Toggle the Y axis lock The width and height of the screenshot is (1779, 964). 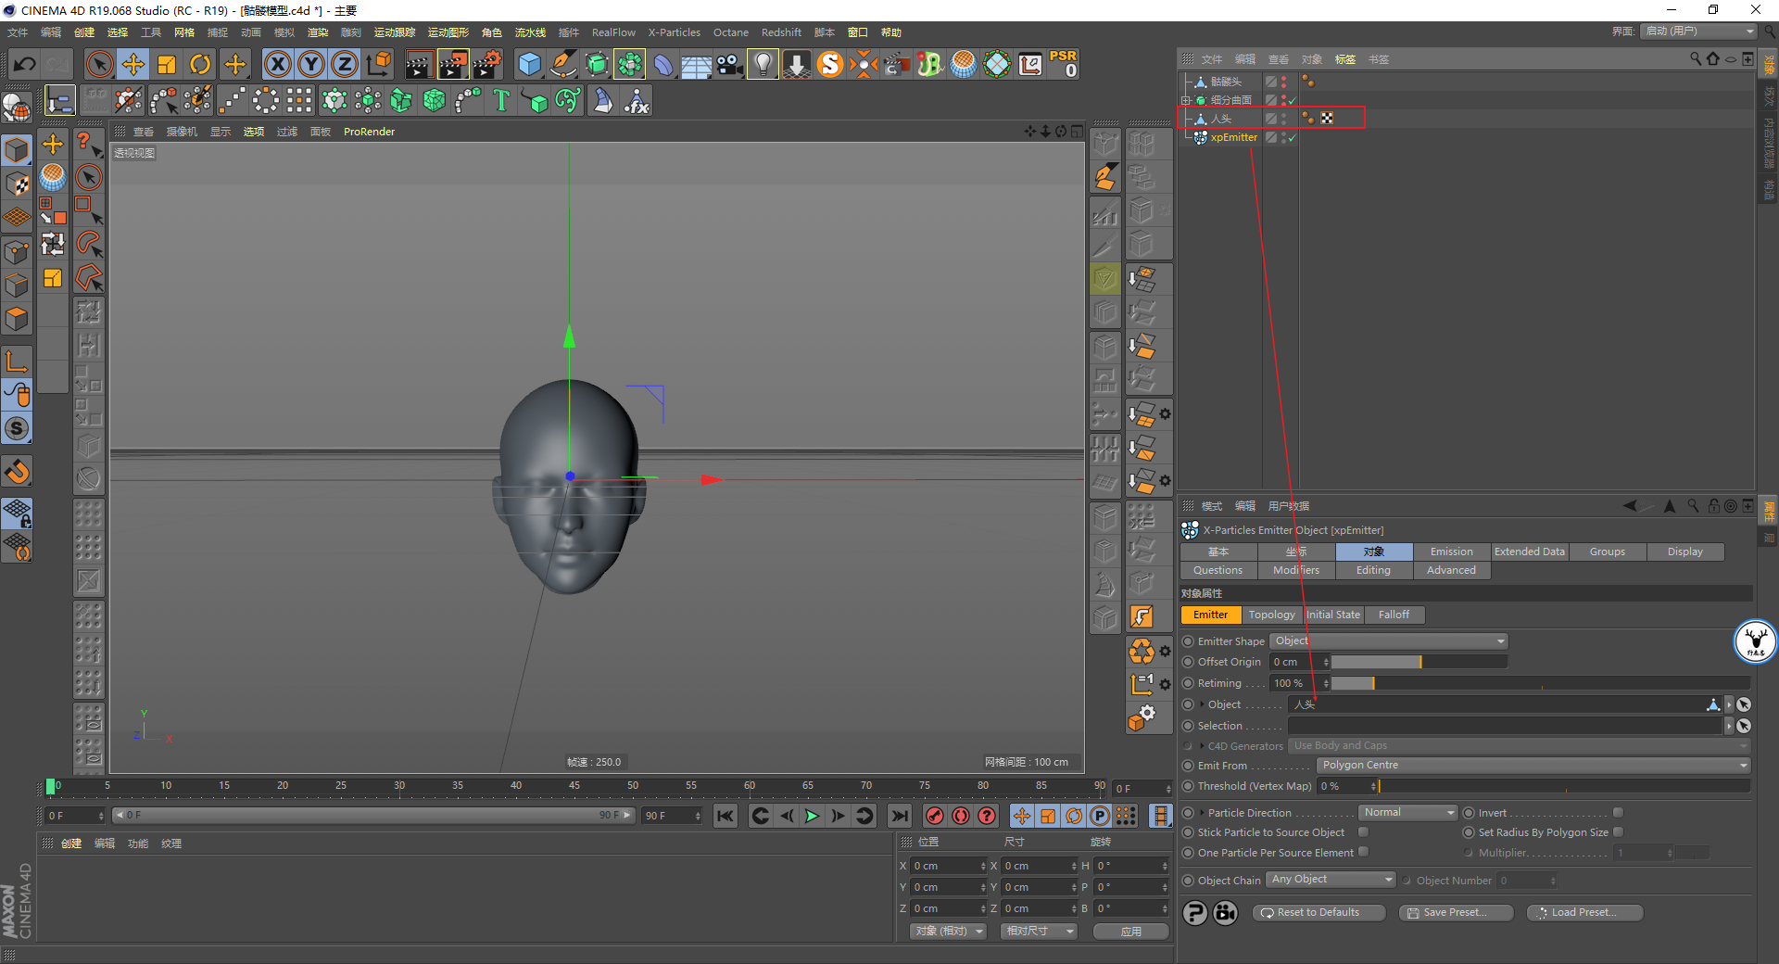(311, 64)
